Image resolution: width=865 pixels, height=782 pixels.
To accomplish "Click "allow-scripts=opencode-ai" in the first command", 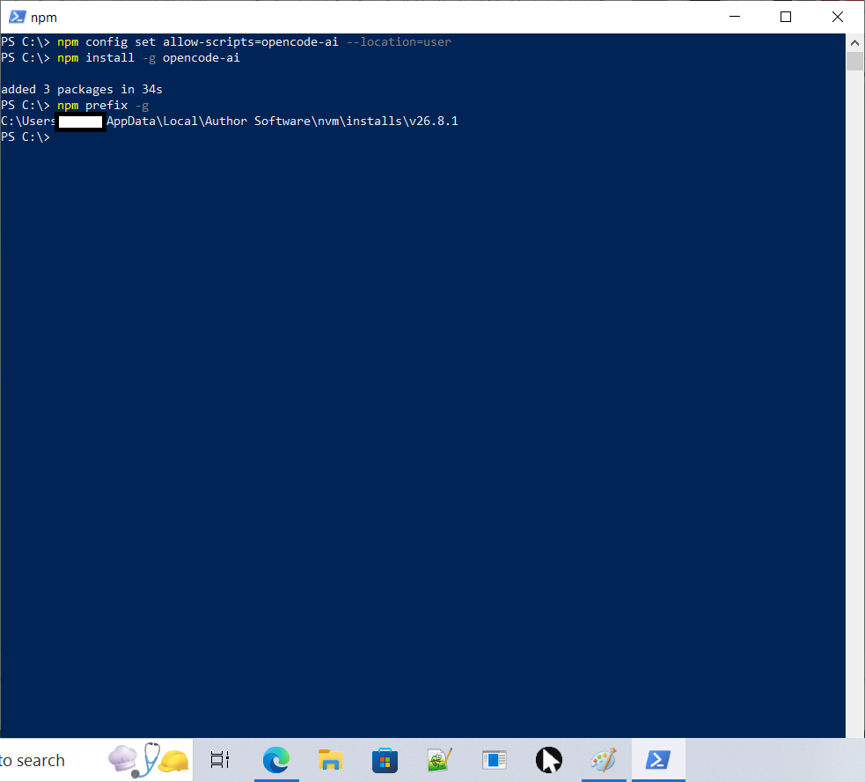I will point(251,42).
